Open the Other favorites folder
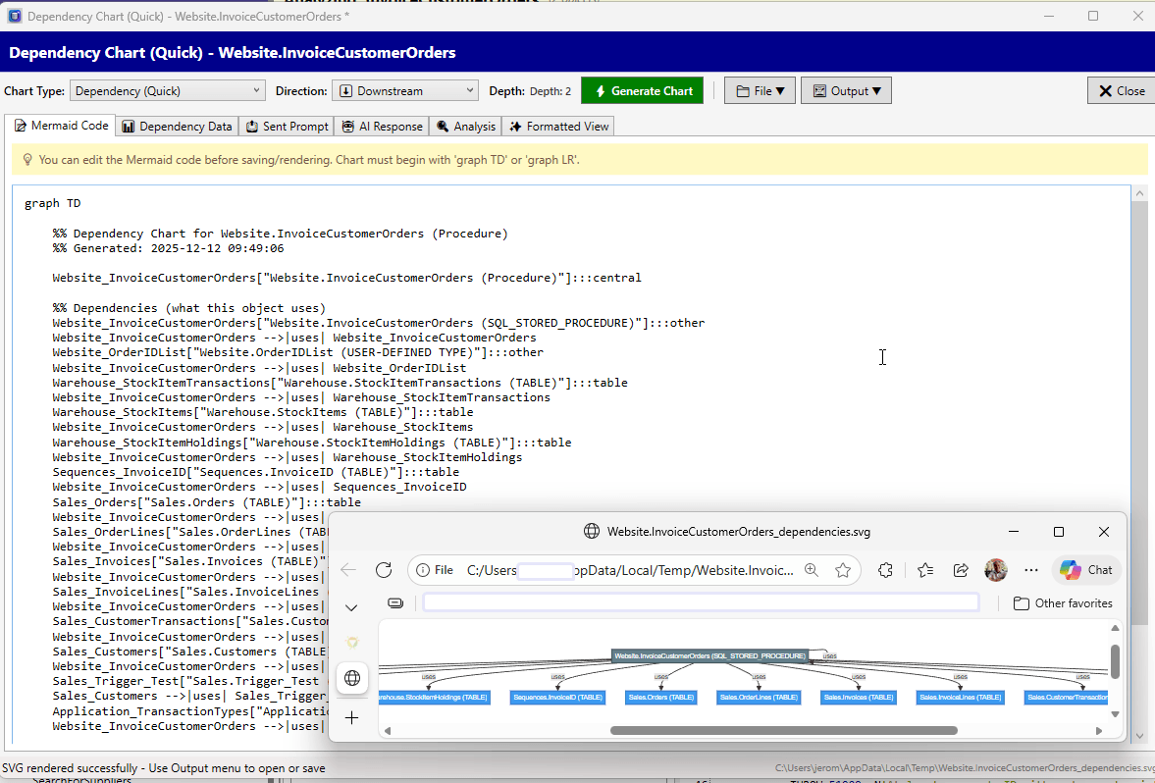The width and height of the screenshot is (1155, 783). point(1063,603)
